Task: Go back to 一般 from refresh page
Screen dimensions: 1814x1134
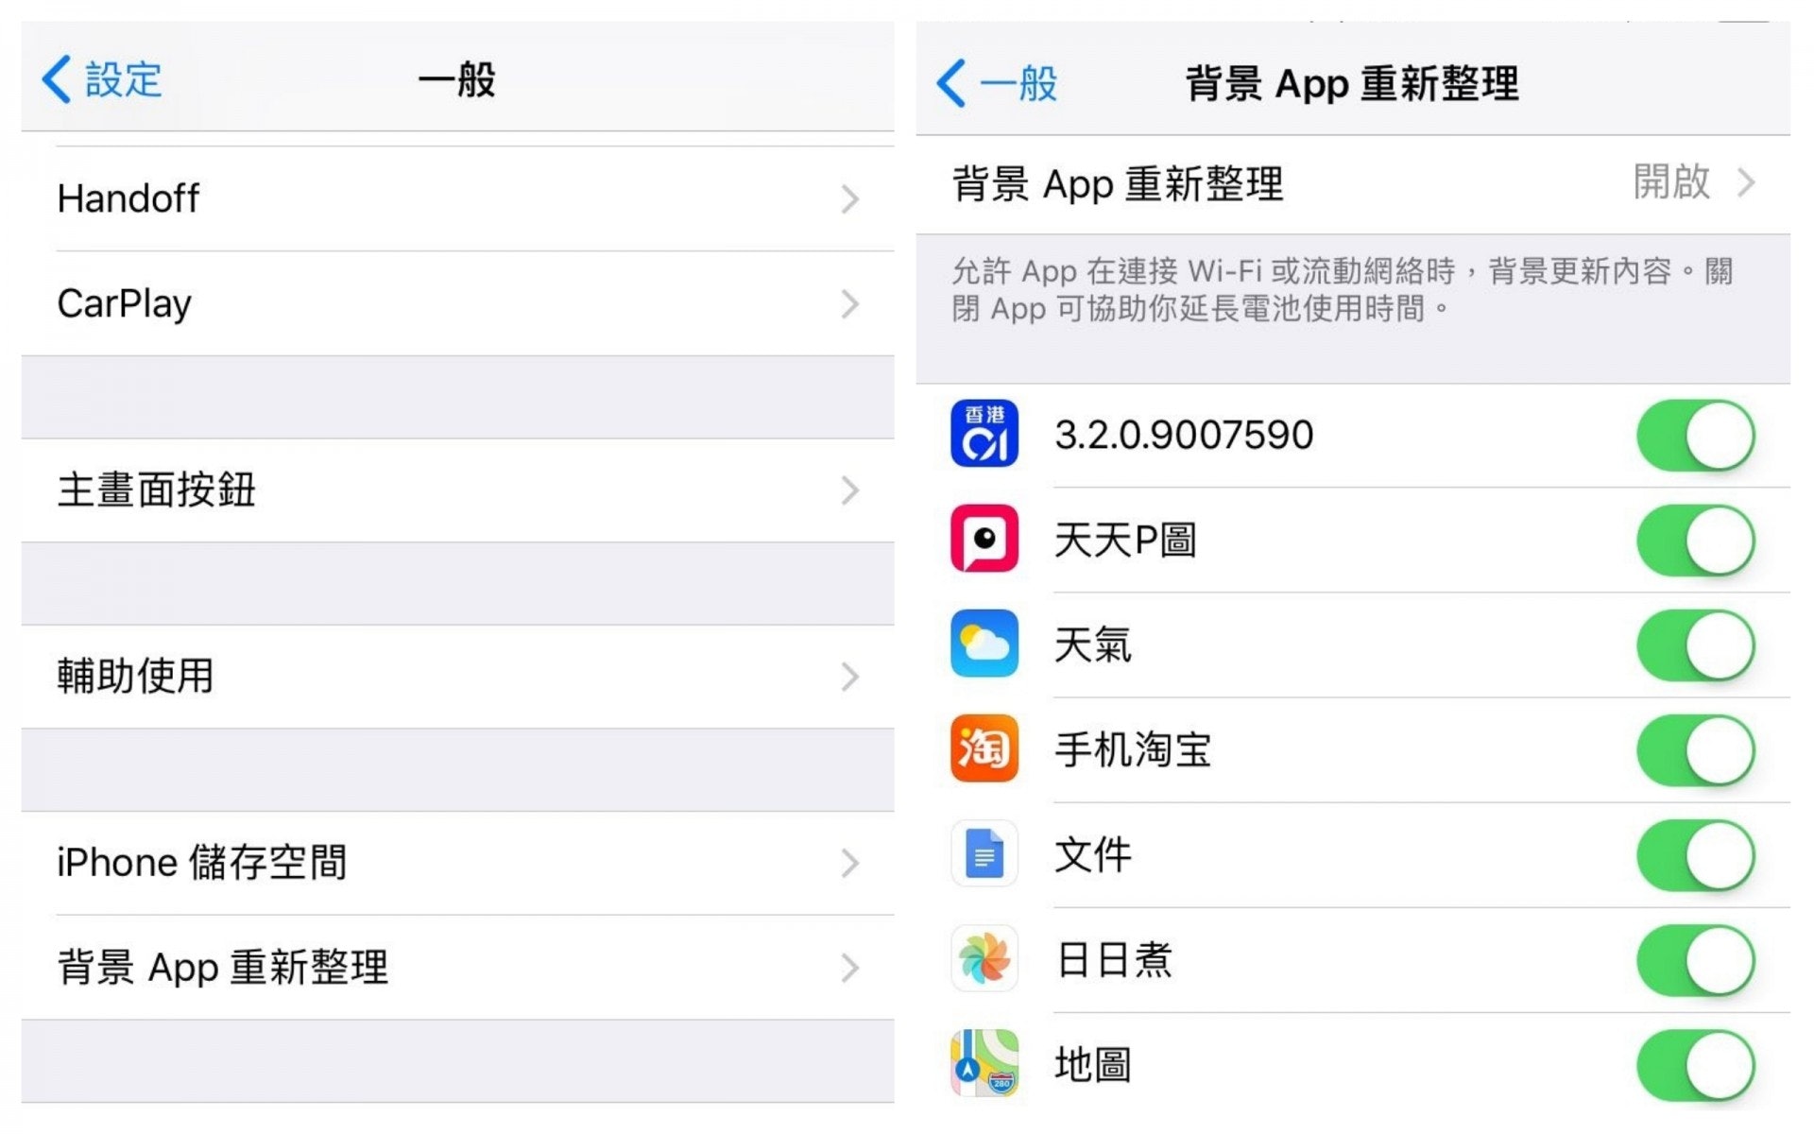Action: pos(997,83)
